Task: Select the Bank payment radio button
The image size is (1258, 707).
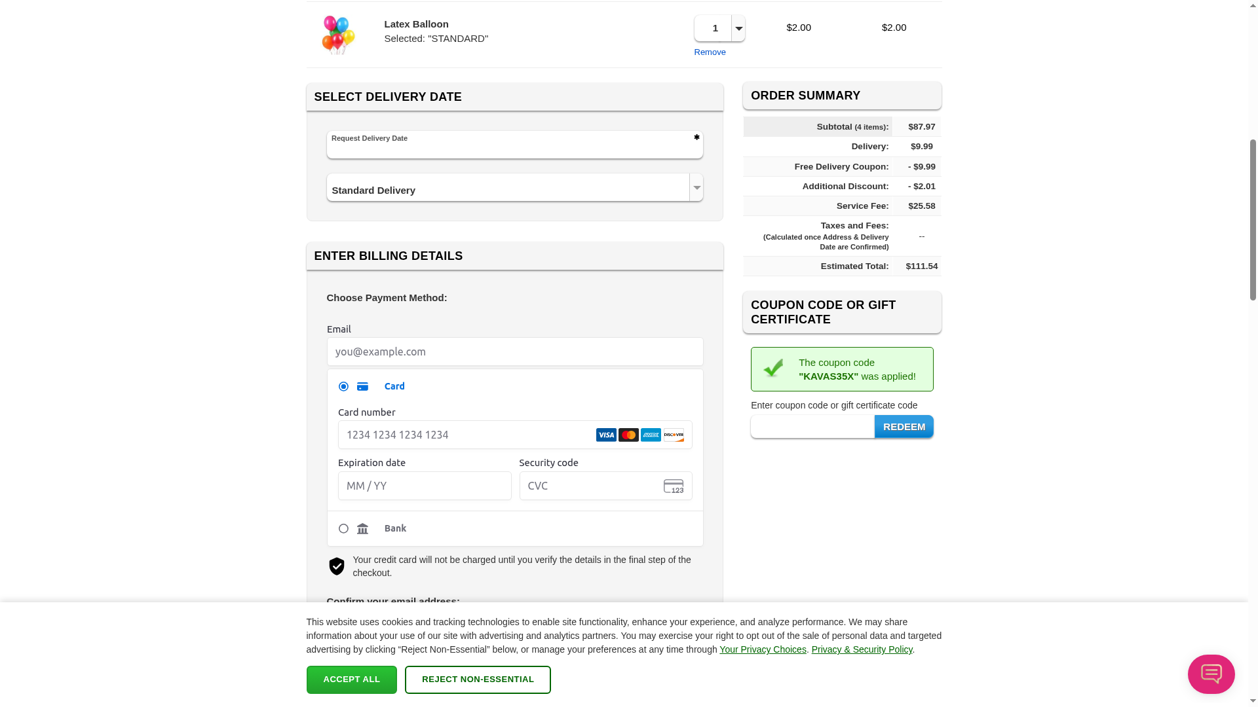Action: [343, 529]
